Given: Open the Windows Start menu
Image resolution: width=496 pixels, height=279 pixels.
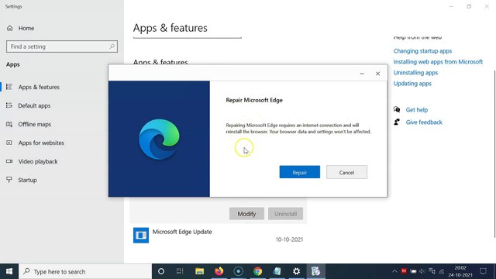Looking at the screenshot, I should pyautogui.click(x=9, y=271).
